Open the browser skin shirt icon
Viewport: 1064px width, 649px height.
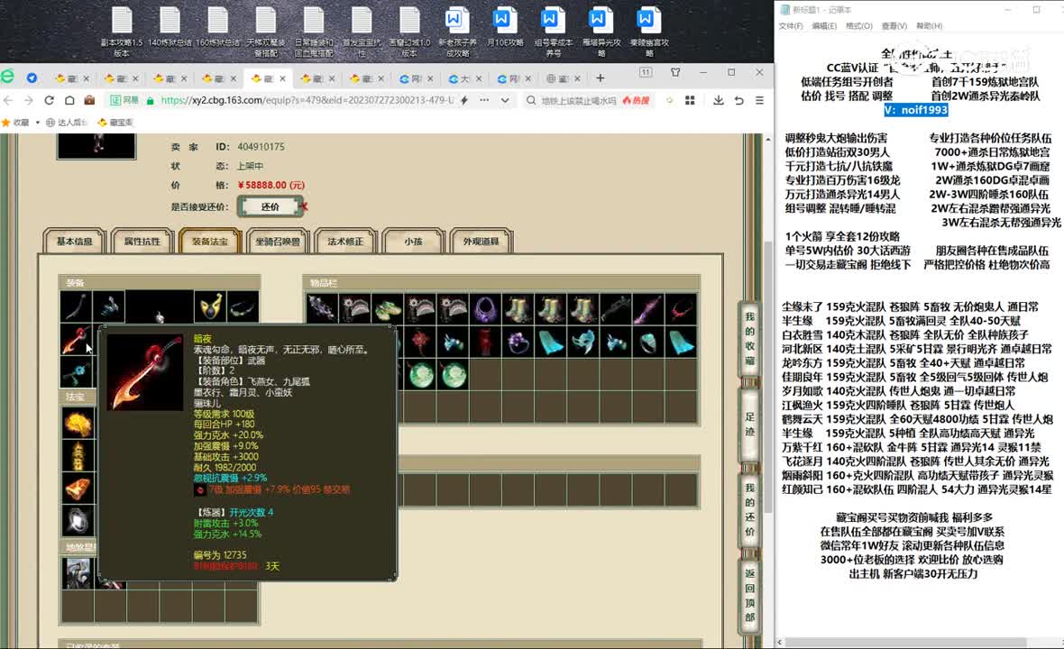click(675, 72)
